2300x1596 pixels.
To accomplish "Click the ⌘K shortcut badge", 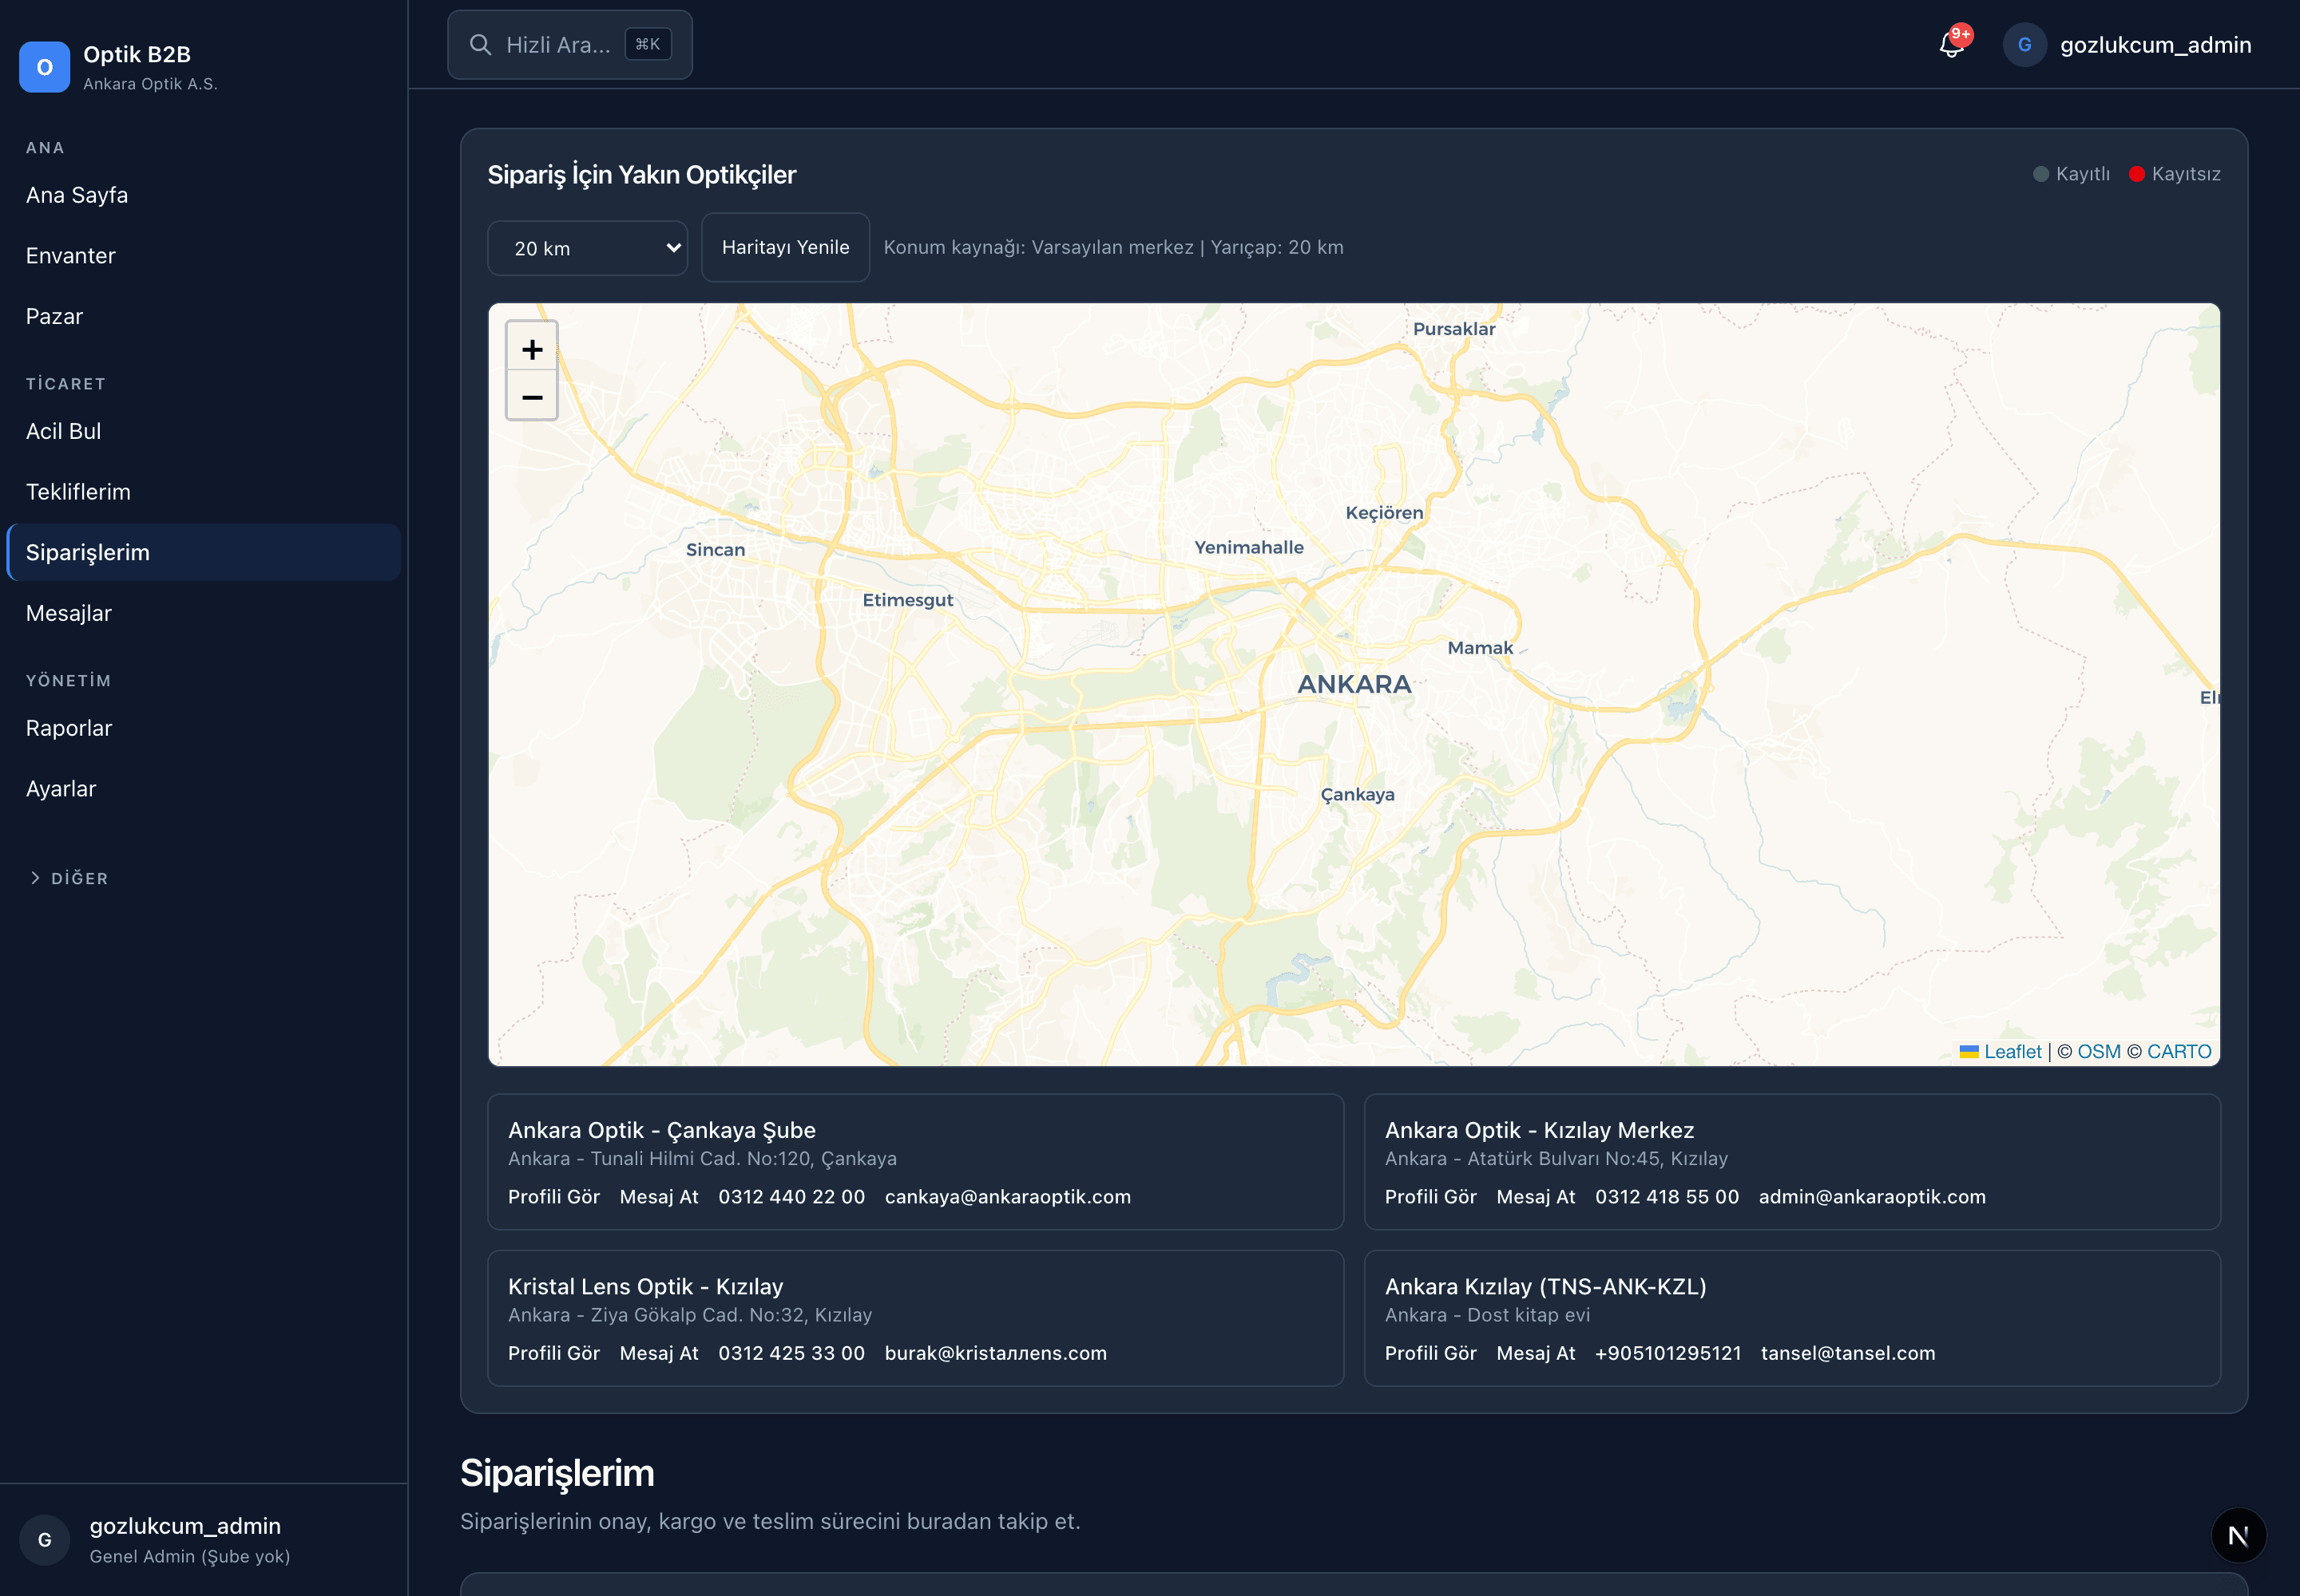I will point(648,44).
